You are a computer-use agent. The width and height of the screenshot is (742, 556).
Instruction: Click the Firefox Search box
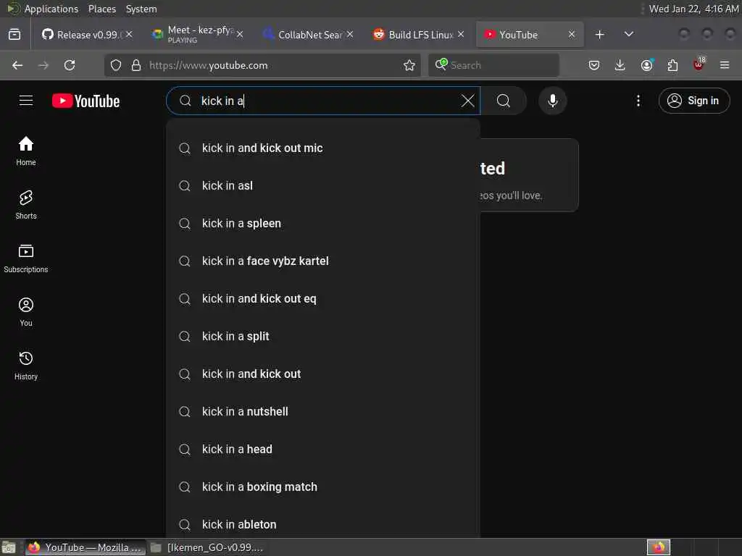click(x=493, y=65)
